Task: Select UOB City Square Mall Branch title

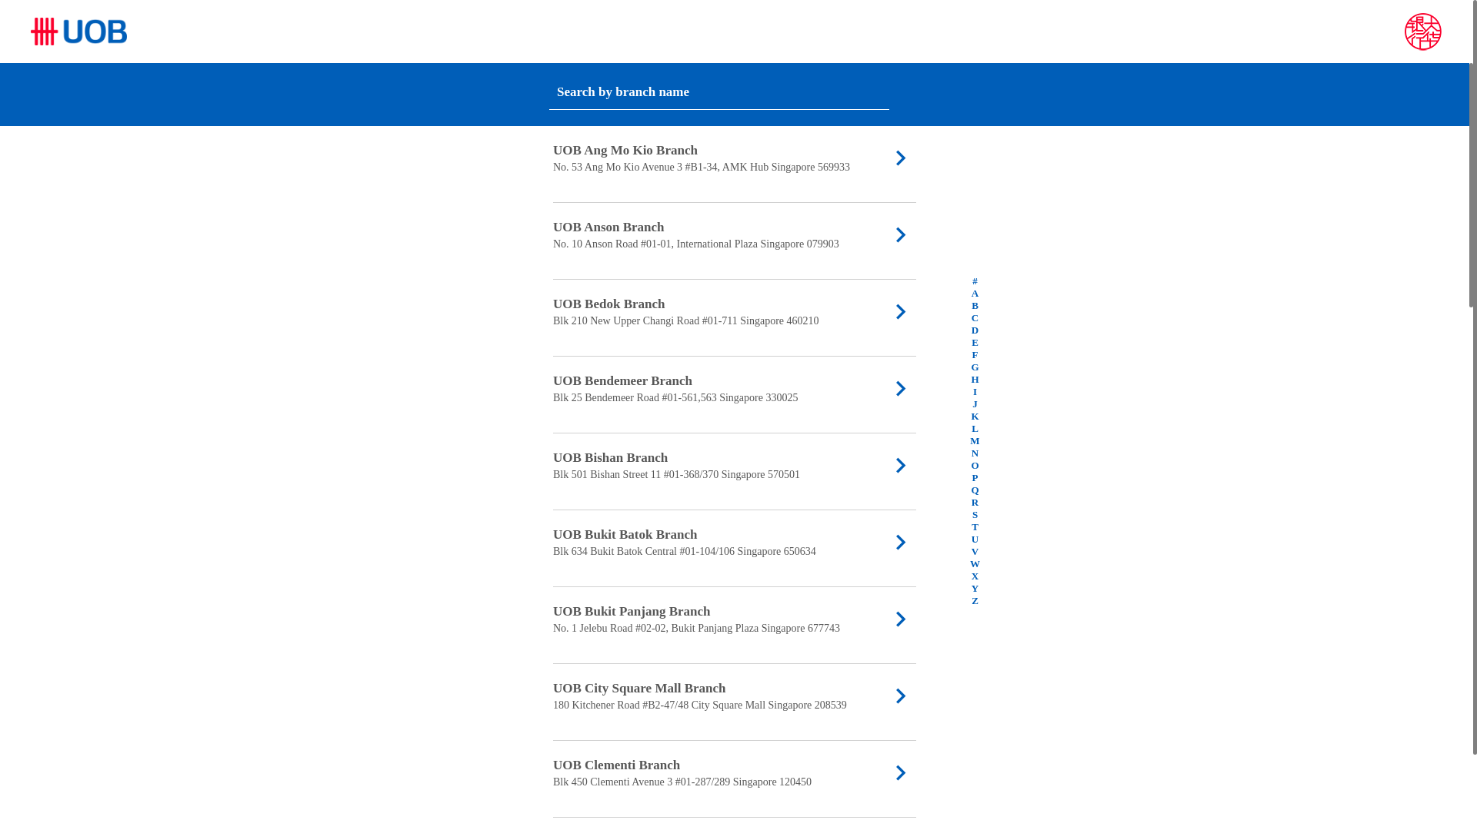Action: point(639,689)
